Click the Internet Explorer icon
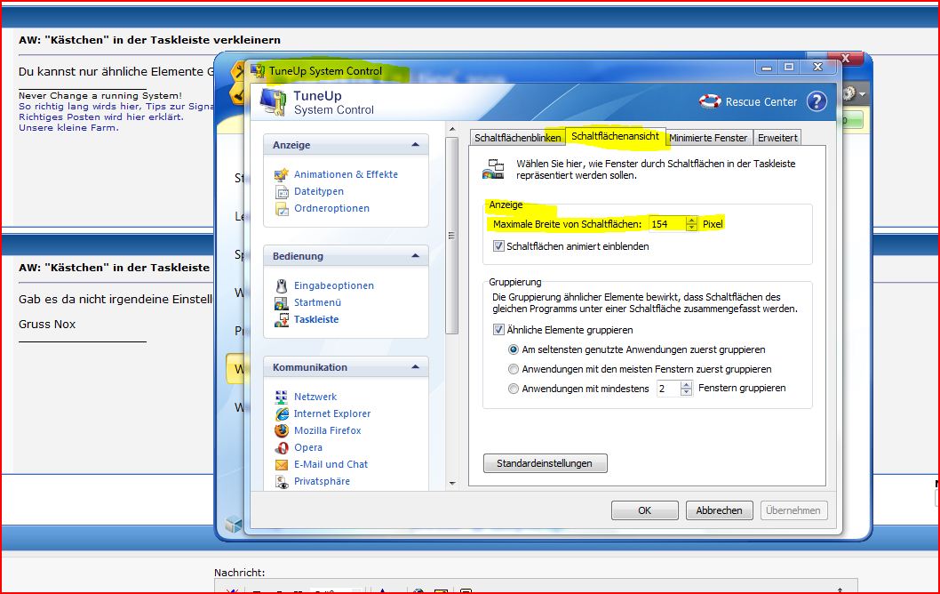Viewport: 940px width, 594px height. (x=281, y=413)
